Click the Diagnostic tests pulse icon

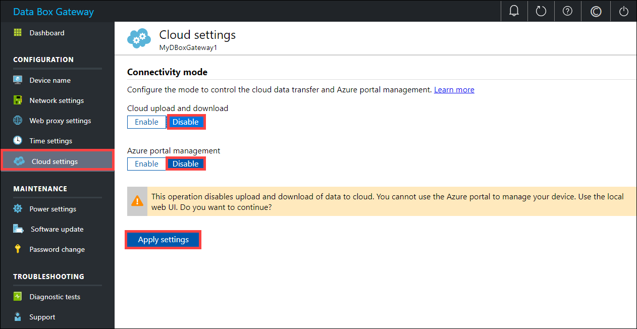(x=18, y=297)
